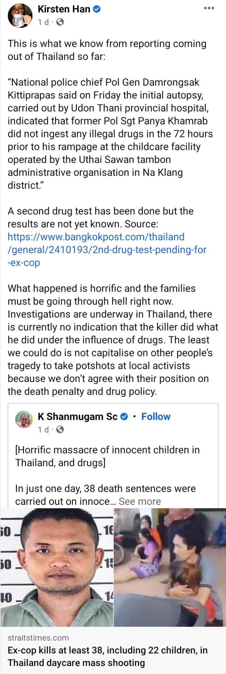This screenshot has width=226, height=674.
Task: Tap the shared post text about Horrific massacre
Action: tap(107, 456)
